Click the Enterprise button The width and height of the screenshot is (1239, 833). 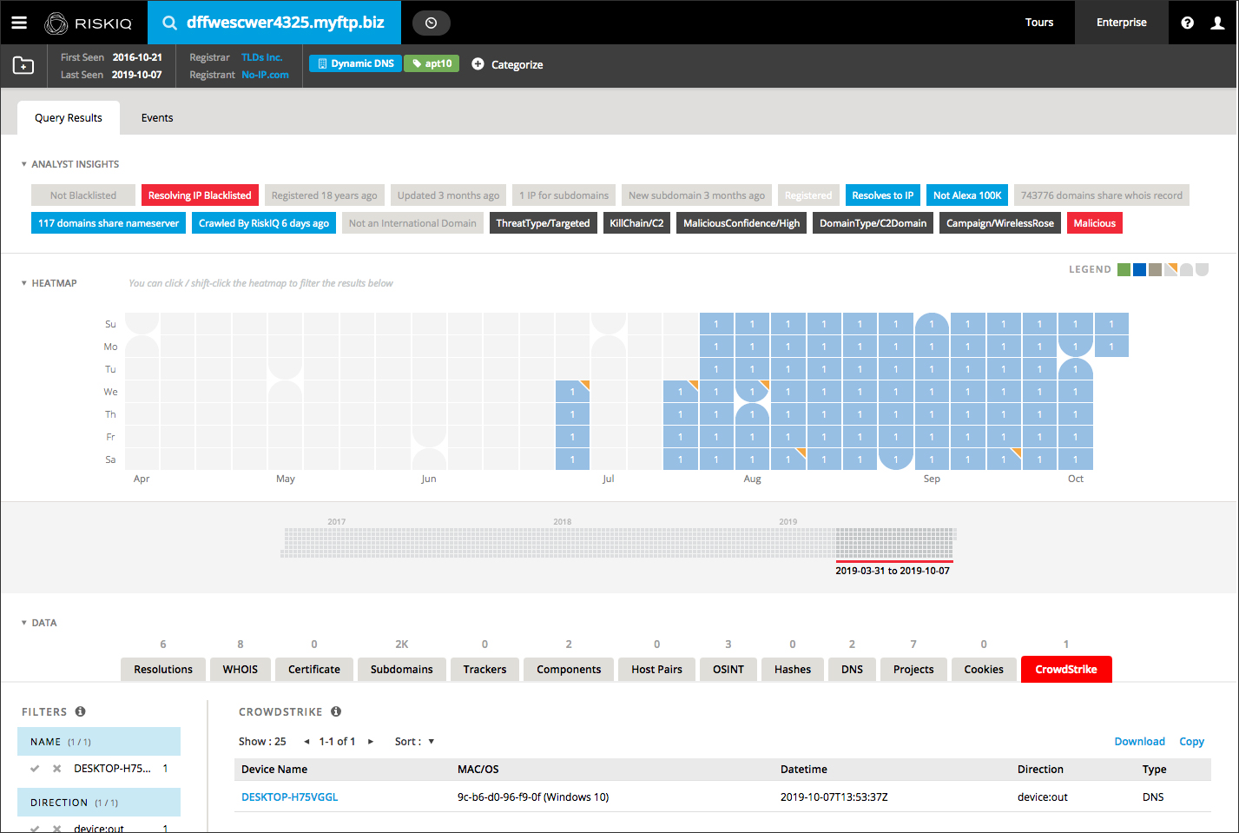[x=1122, y=23]
